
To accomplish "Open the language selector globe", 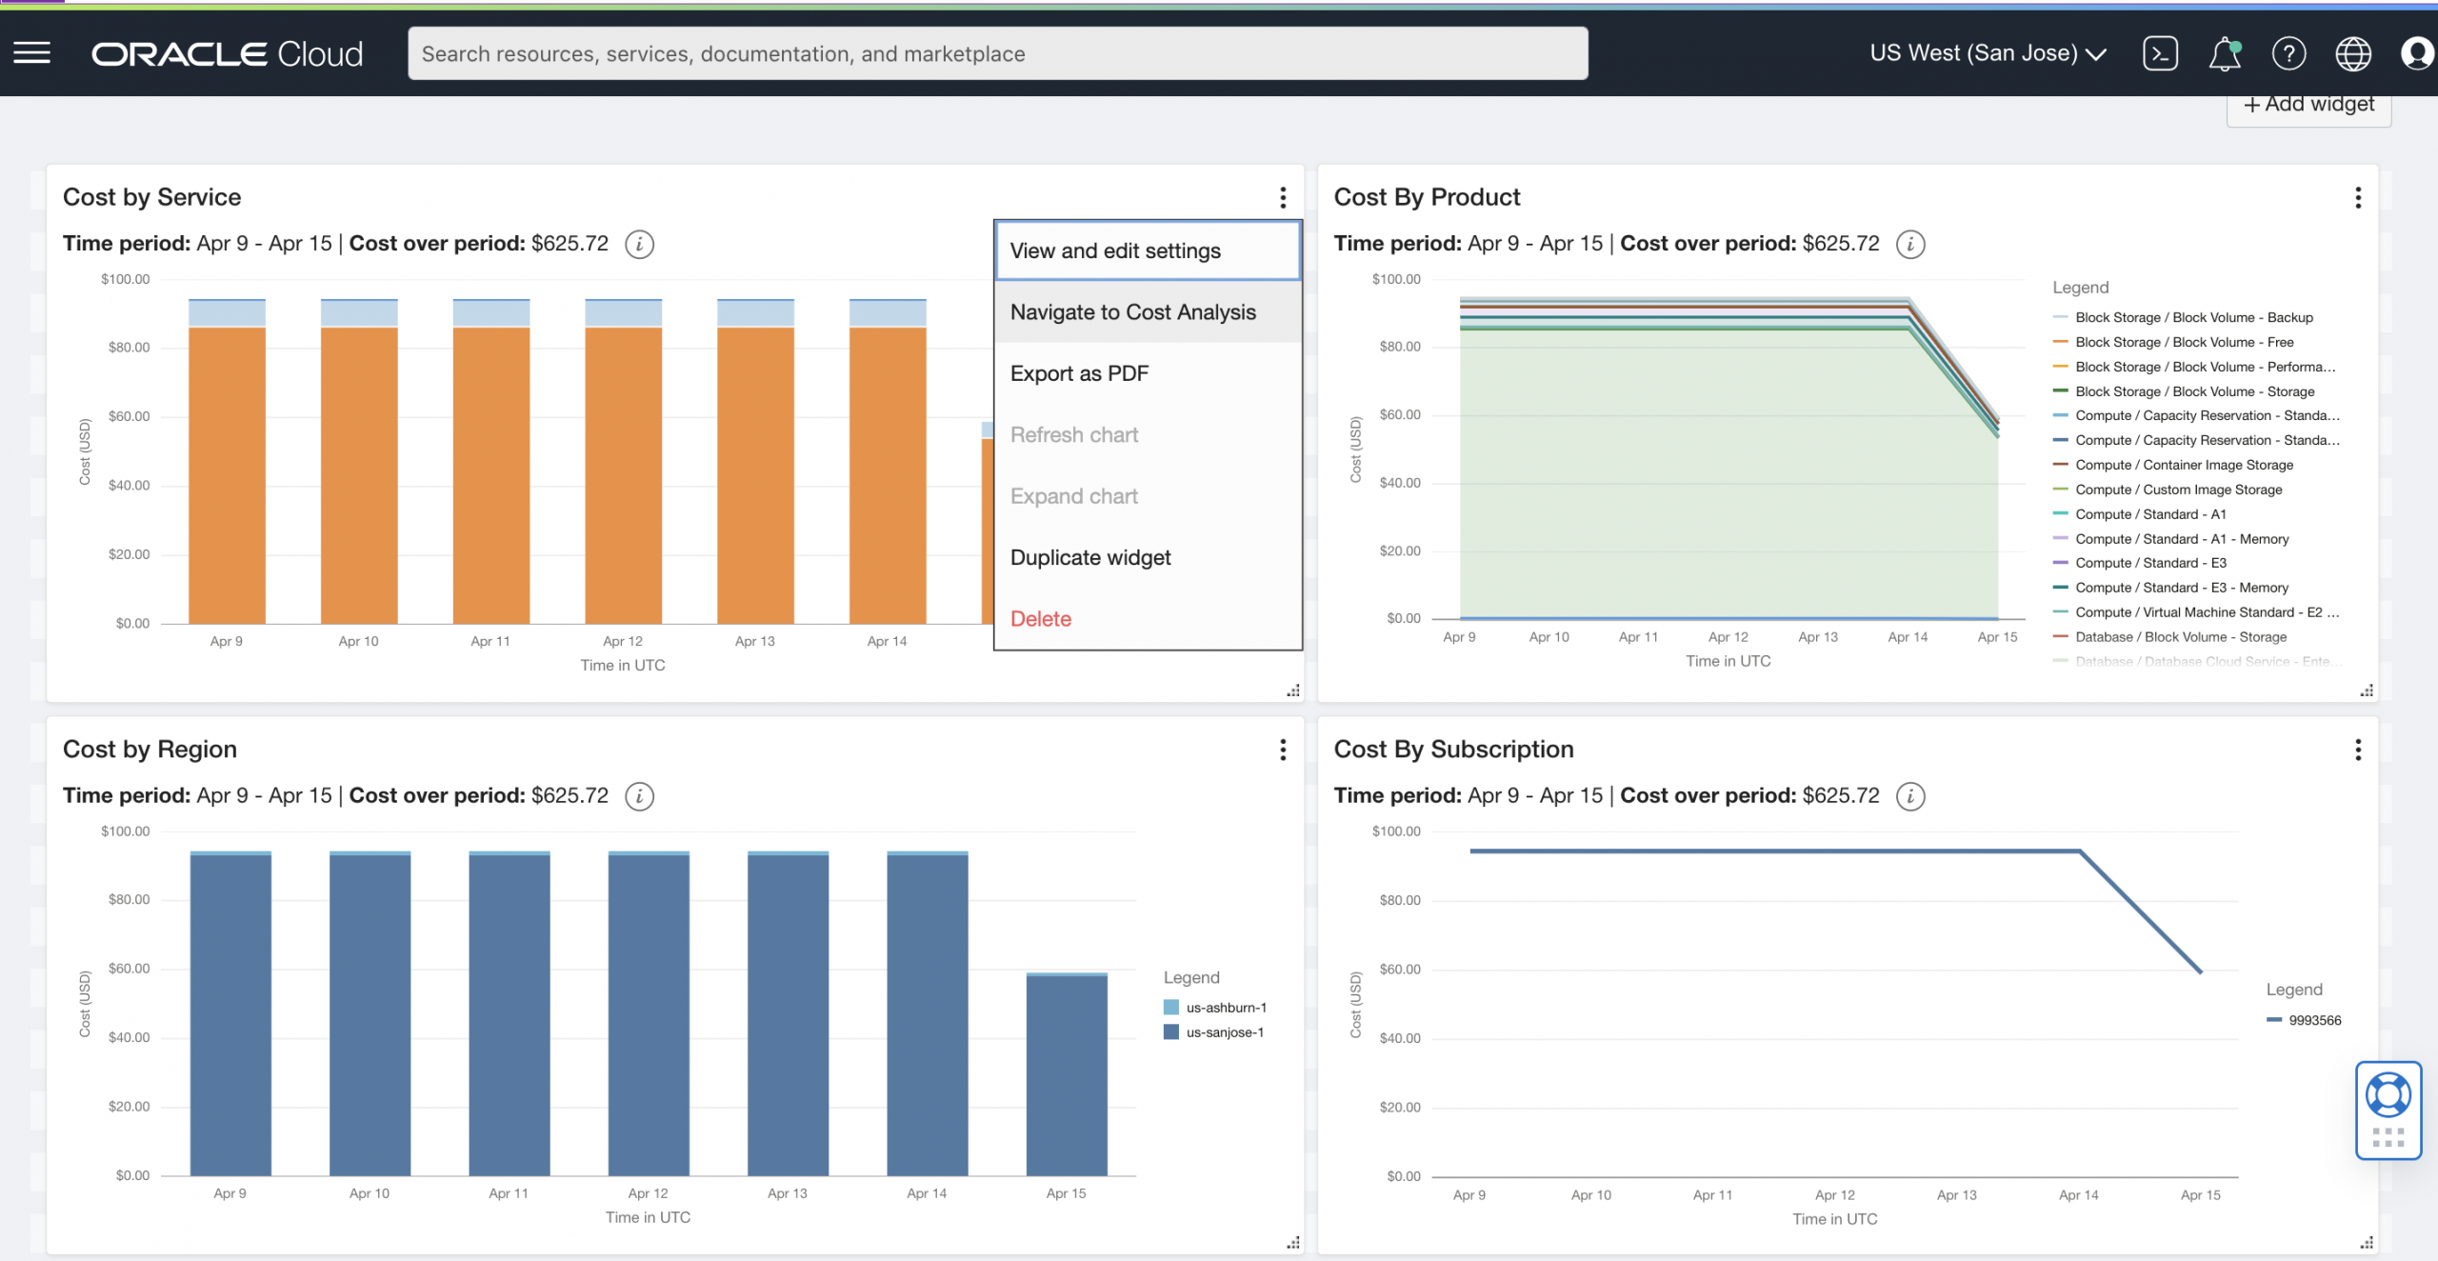I will 2352,54.
